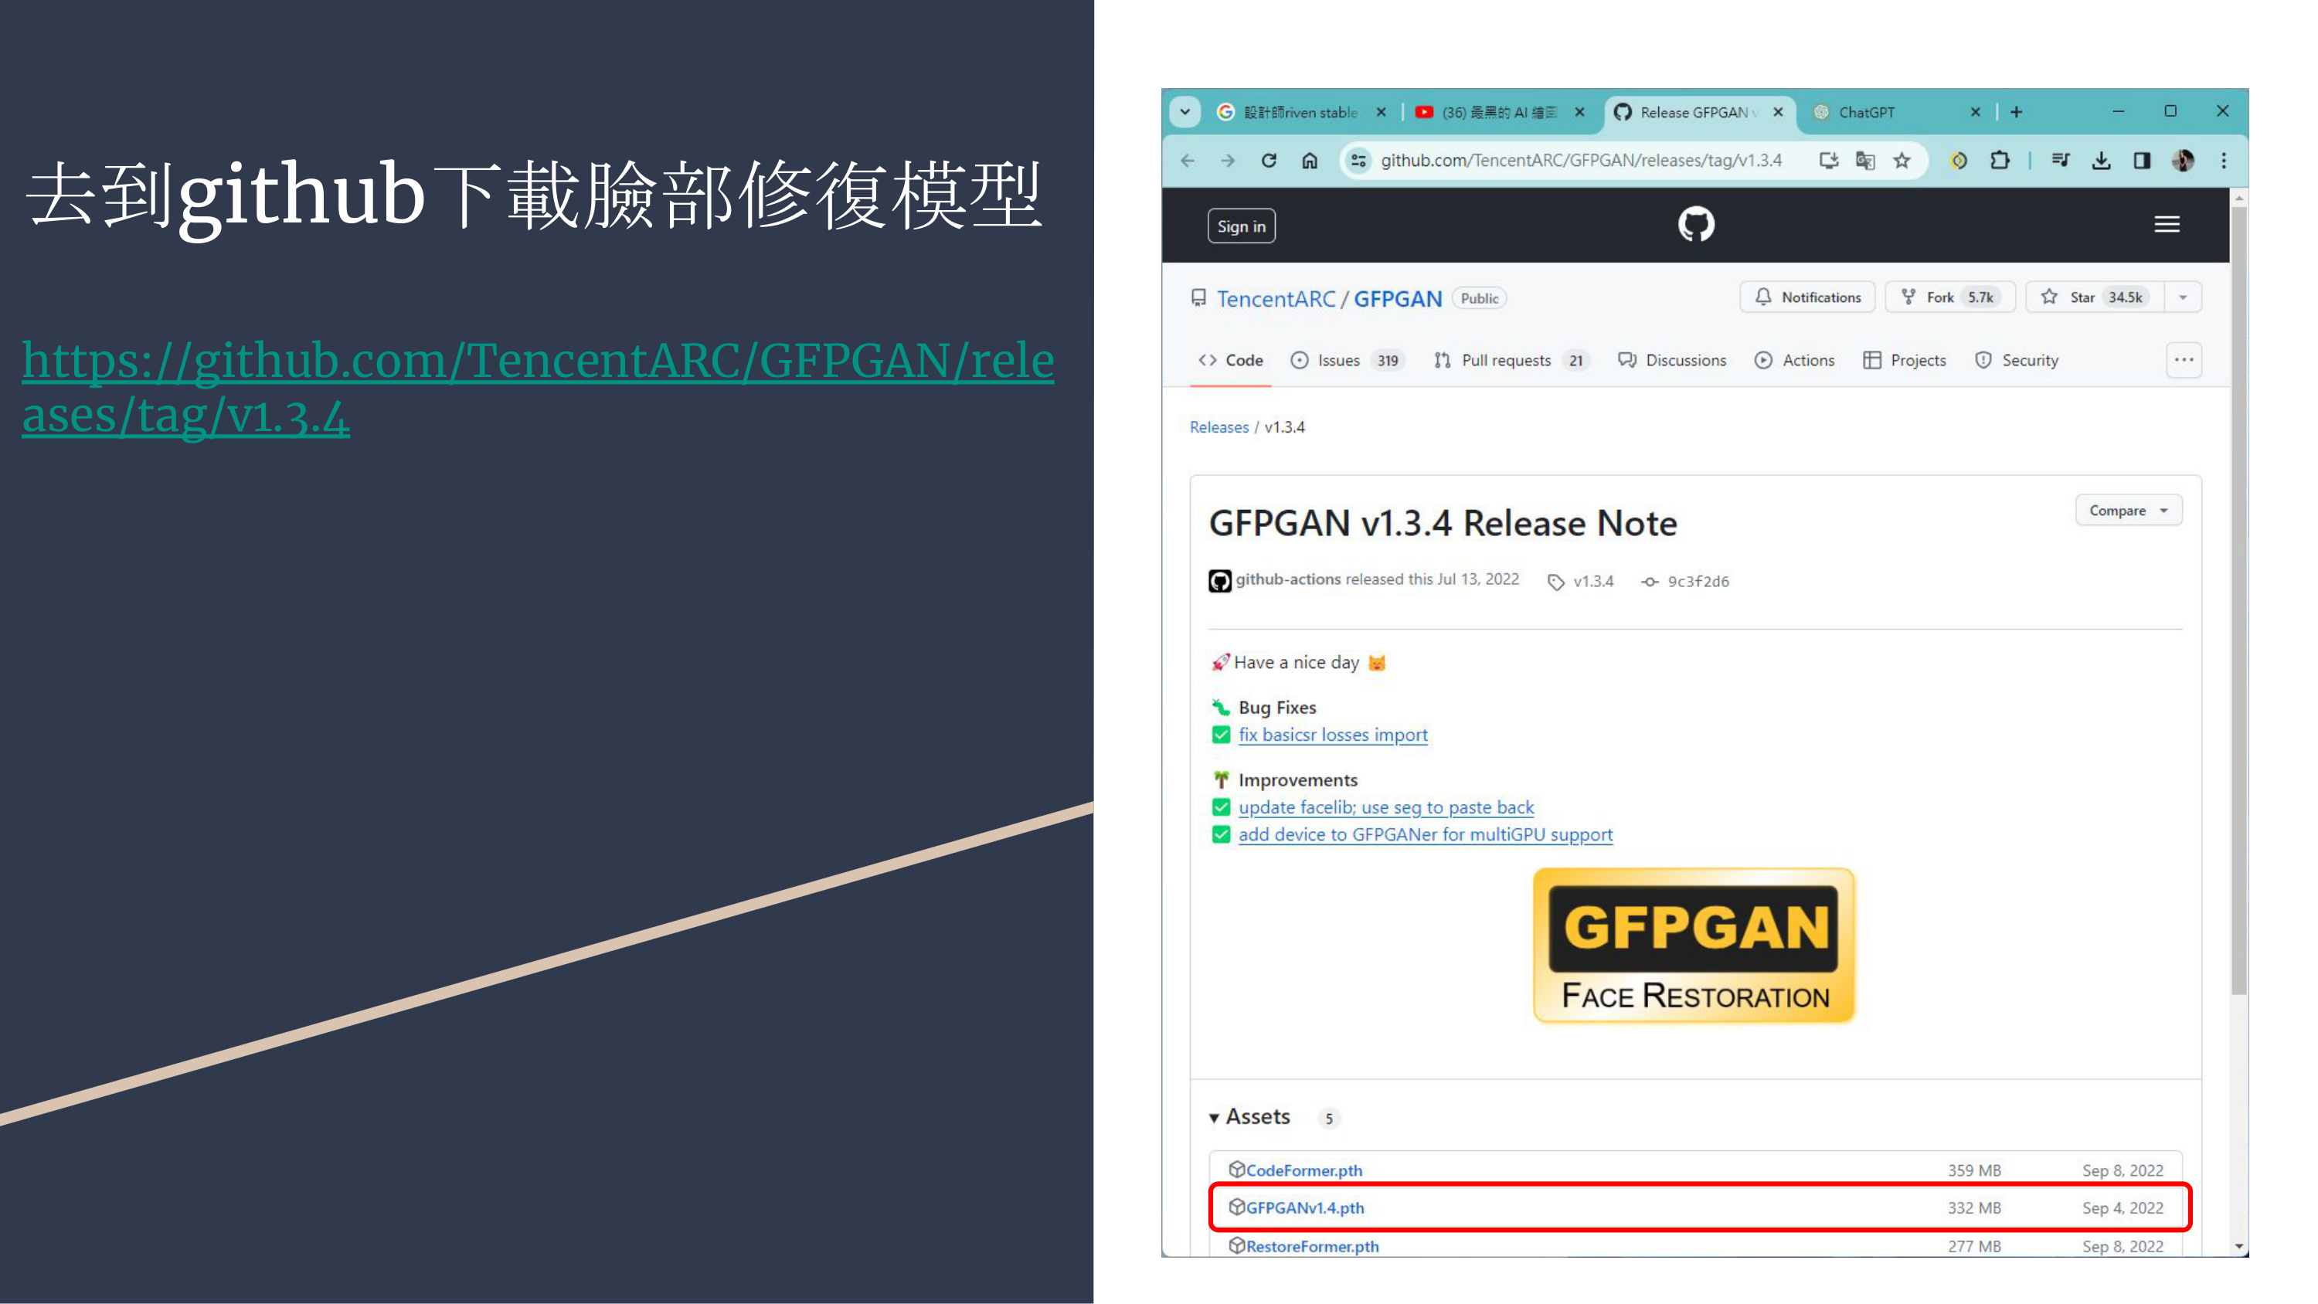This screenshot has height=1304, width=2318.
Task: Open the Projects tab
Action: (x=1904, y=360)
